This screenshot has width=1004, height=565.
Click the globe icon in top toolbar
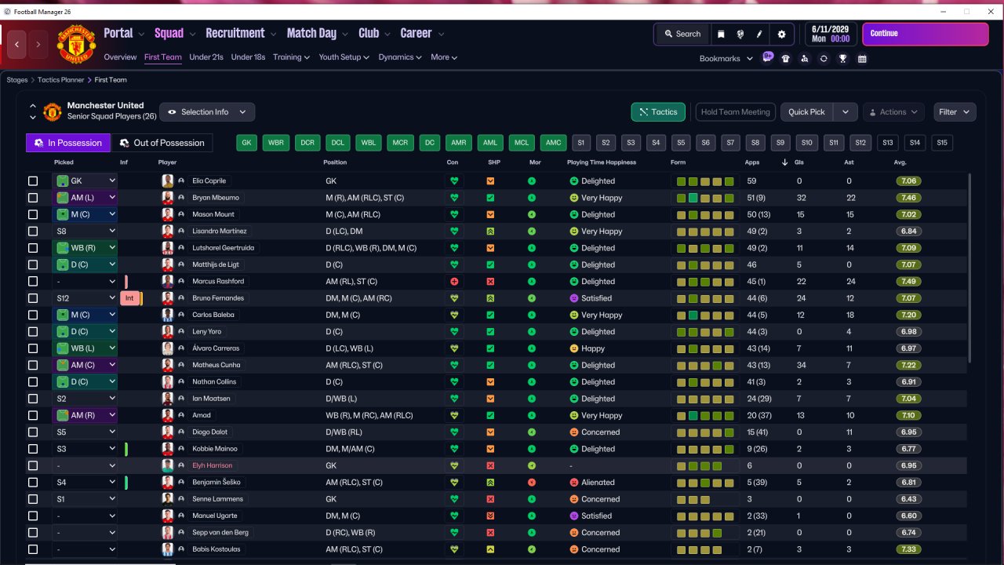pyautogui.click(x=740, y=34)
